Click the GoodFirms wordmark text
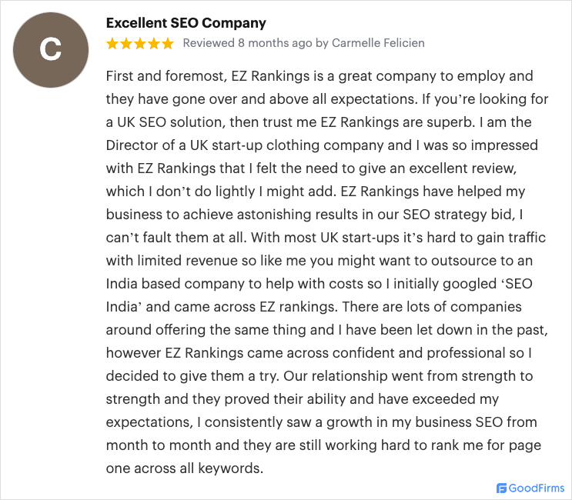This screenshot has height=500, width=572. [536, 488]
